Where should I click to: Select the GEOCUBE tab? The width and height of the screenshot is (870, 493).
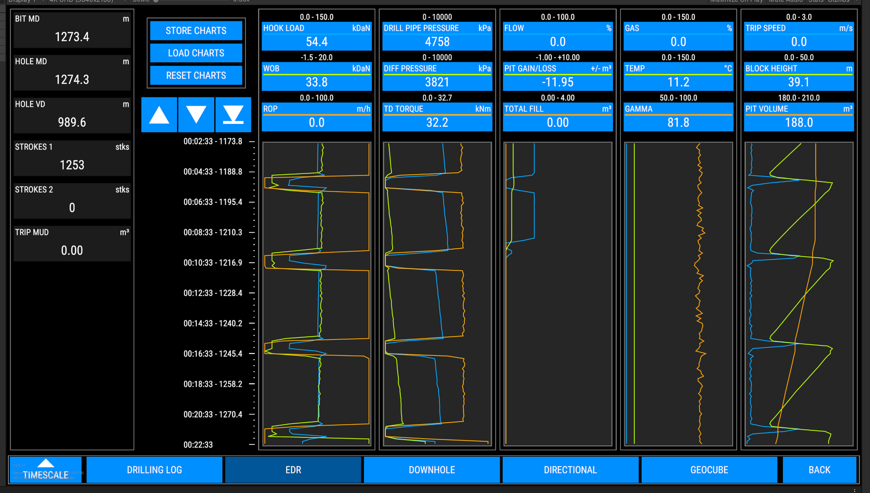(709, 470)
